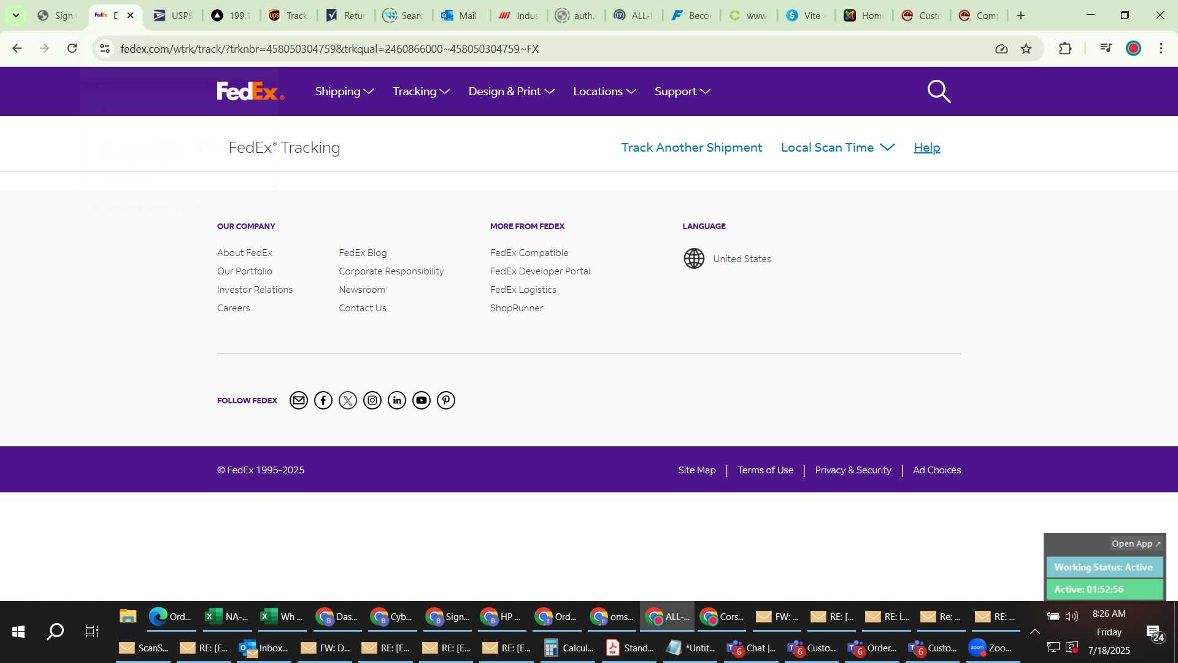Open Investor Relations link
Viewport: 1178px width, 663px height.
[x=255, y=289]
